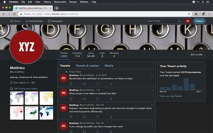213x133 pixels.
Task: Switch to Tweets & replies tab
Action: point(87,66)
